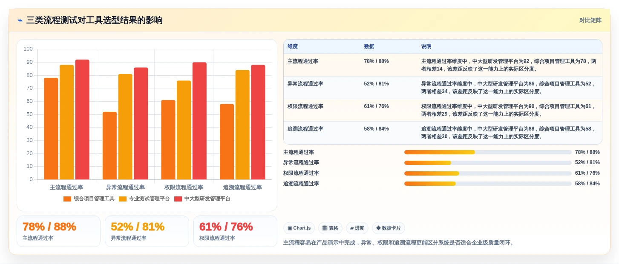Viewport: 619px width, 264px height.
Task: Select the 追溯流程通过率 progress bar
Action: pyautogui.click(x=488, y=184)
